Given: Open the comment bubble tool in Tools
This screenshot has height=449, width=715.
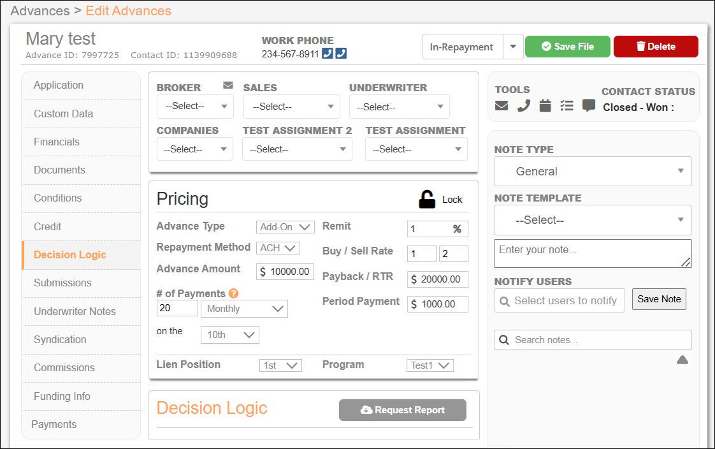Looking at the screenshot, I should 589,106.
